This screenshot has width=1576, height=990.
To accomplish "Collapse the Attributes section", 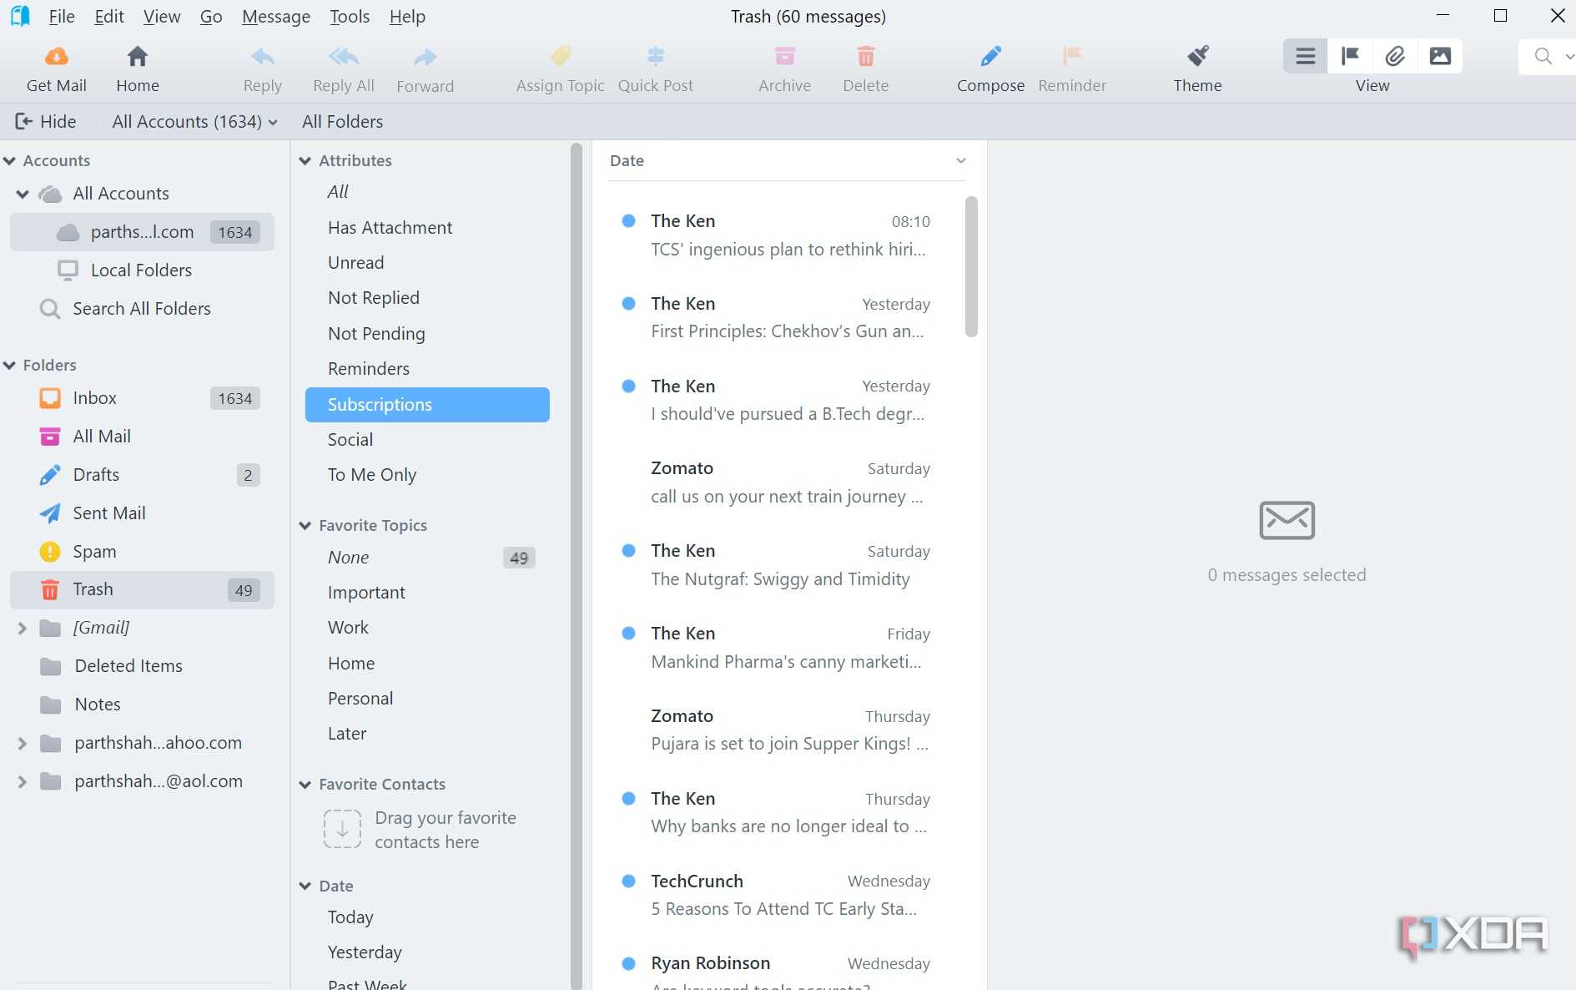I will click(x=305, y=160).
